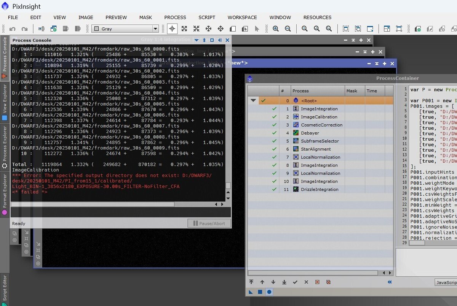Click the Process Console dropdown arrow button
457x306 pixels.
197,40
